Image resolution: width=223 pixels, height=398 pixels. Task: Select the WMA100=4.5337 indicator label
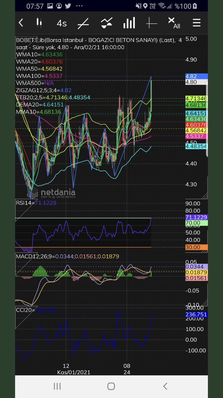coord(39,76)
